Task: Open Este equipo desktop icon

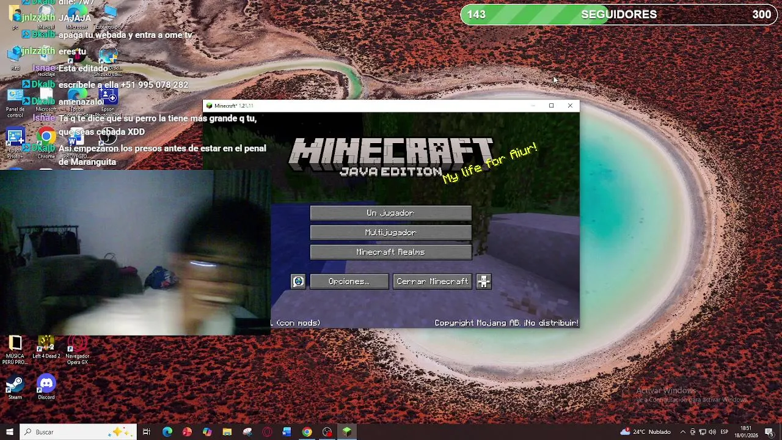Action: tap(108, 17)
